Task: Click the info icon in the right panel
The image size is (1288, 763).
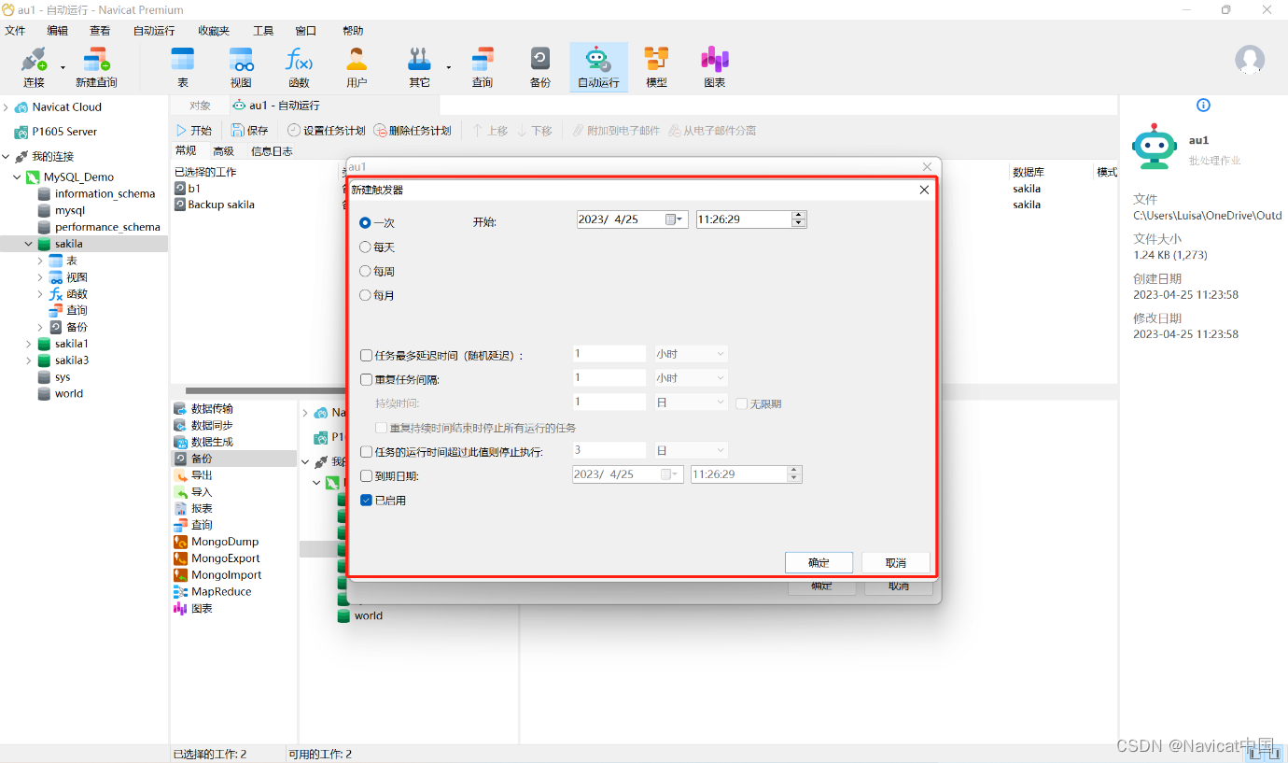Action: pyautogui.click(x=1203, y=106)
